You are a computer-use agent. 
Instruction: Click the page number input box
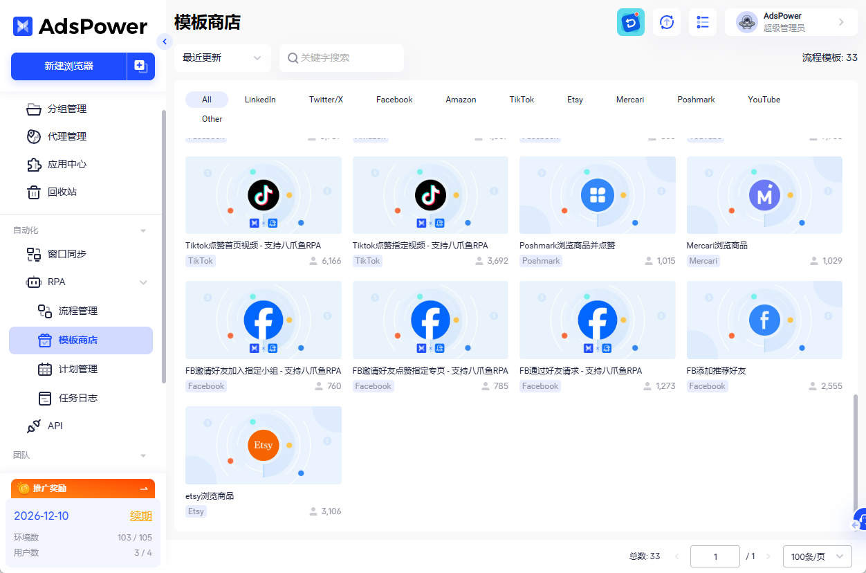[715, 556]
